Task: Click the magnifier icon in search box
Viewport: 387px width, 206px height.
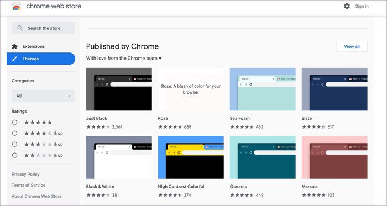Action: [20, 28]
